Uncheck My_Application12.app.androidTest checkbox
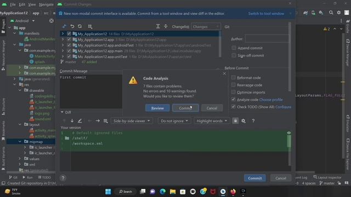The image size is (351, 197). click(69, 45)
